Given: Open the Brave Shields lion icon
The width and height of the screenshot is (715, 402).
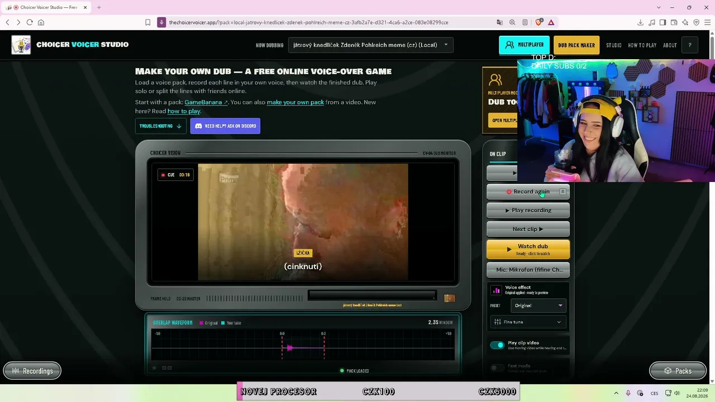Looking at the screenshot, I should point(538,22).
